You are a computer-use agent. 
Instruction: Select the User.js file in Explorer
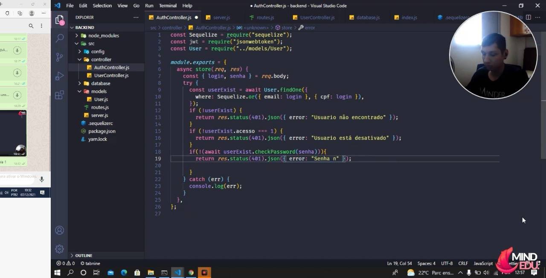point(101,99)
